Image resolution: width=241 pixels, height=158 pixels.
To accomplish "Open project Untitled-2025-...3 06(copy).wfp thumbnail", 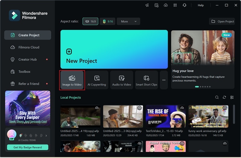I will coord(123,117).
